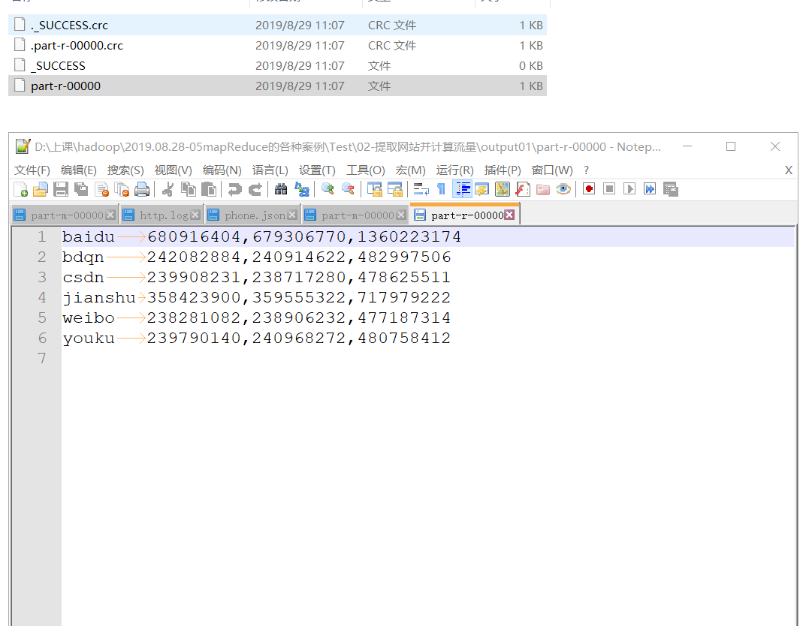Open the 工具(O) menu
Image resolution: width=806 pixels, height=626 pixels.
pyautogui.click(x=366, y=170)
